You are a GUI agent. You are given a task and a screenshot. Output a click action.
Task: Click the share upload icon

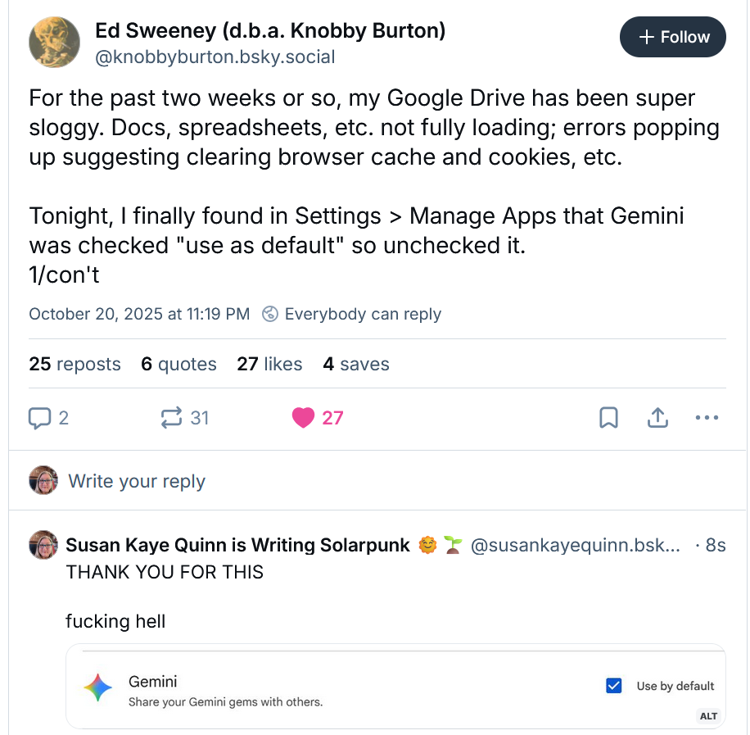pos(657,418)
